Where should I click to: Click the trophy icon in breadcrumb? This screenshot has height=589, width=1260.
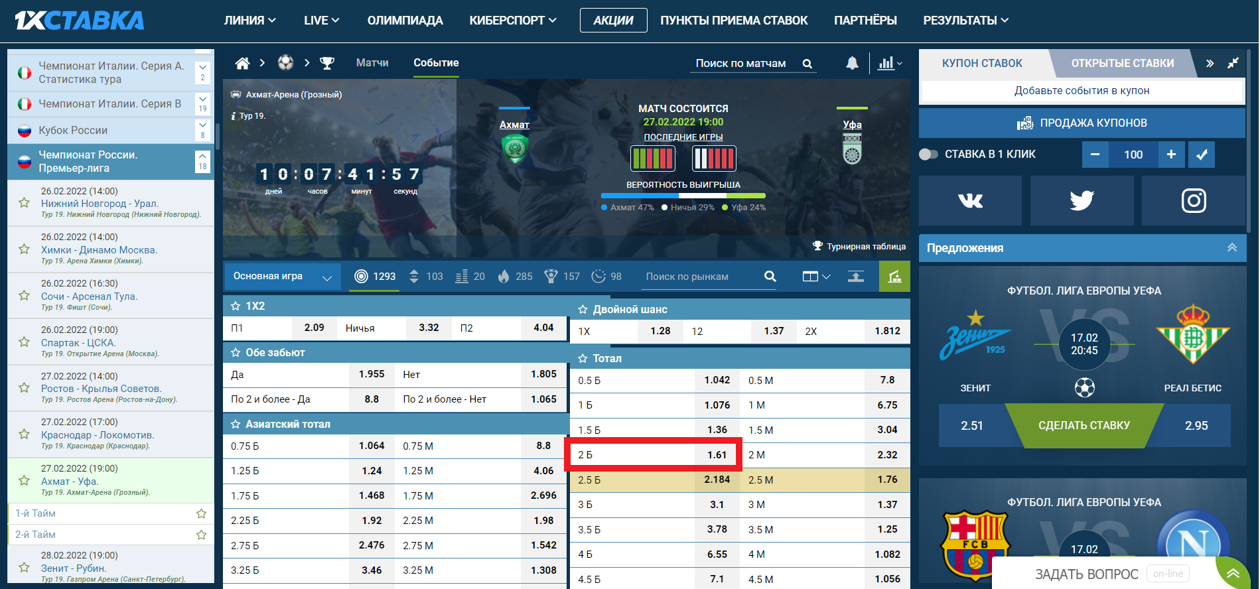327,63
